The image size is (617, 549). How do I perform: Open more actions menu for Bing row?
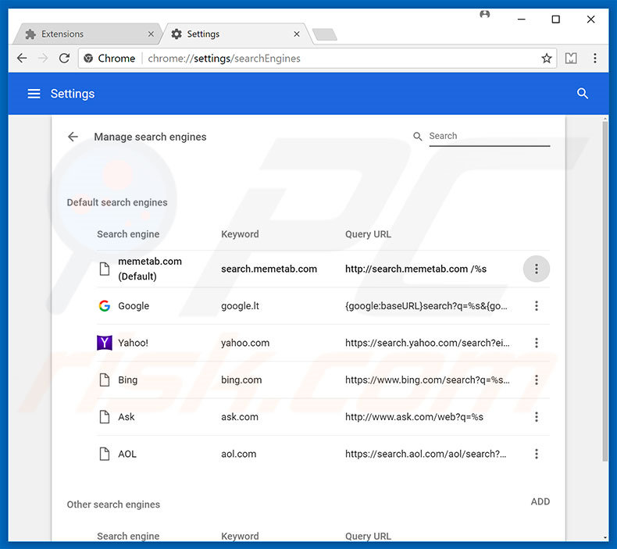(x=536, y=380)
